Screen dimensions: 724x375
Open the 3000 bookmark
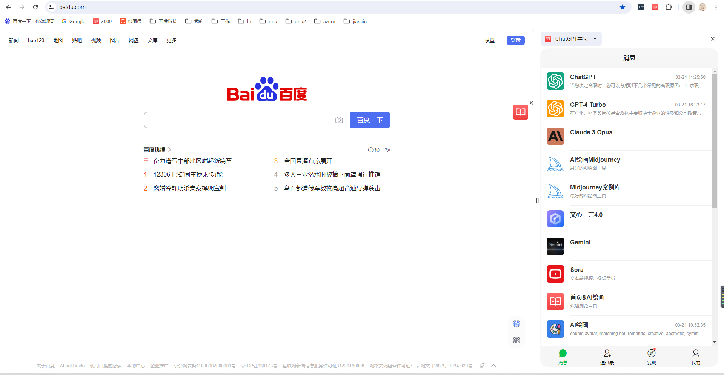pyautogui.click(x=103, y=22)
